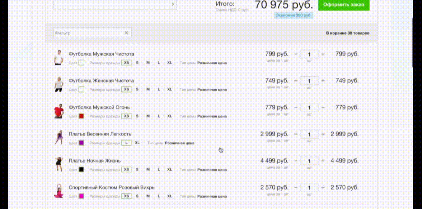Increase quantity of Футболка Мужская Чистота

click(x=323, y=54)
